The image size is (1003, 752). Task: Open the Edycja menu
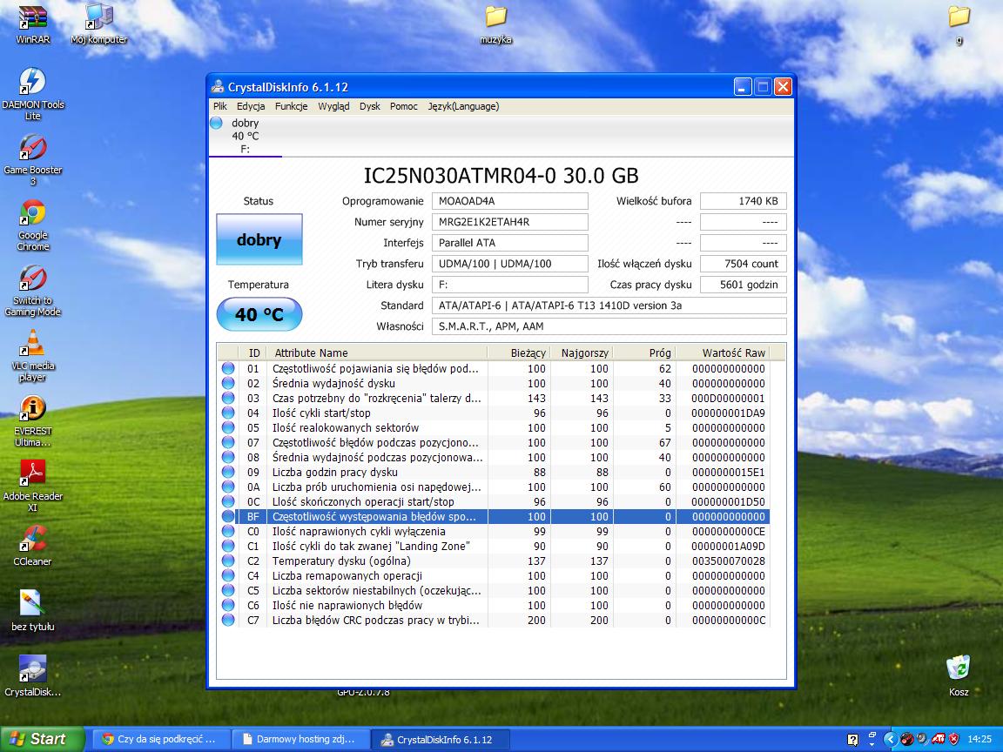click(251, 106)
